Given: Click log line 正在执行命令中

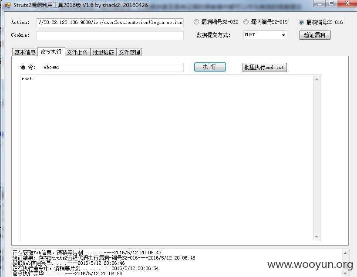Looking at the screenshot, I should pos(86,268).
